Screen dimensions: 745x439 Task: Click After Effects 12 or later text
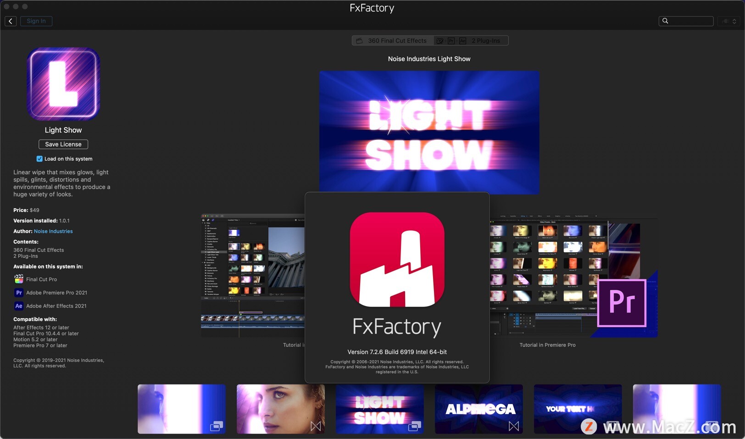(x=41, y=328)
